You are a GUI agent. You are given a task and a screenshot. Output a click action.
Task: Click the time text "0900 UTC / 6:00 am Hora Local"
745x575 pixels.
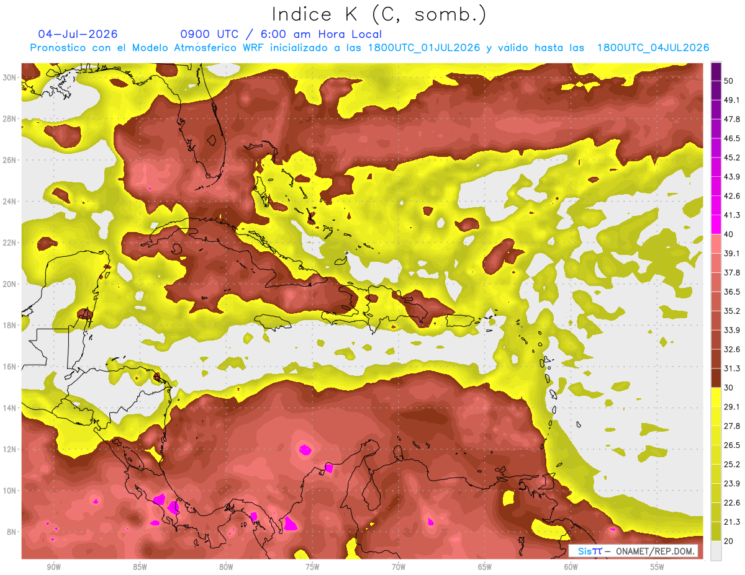[281, 34]
